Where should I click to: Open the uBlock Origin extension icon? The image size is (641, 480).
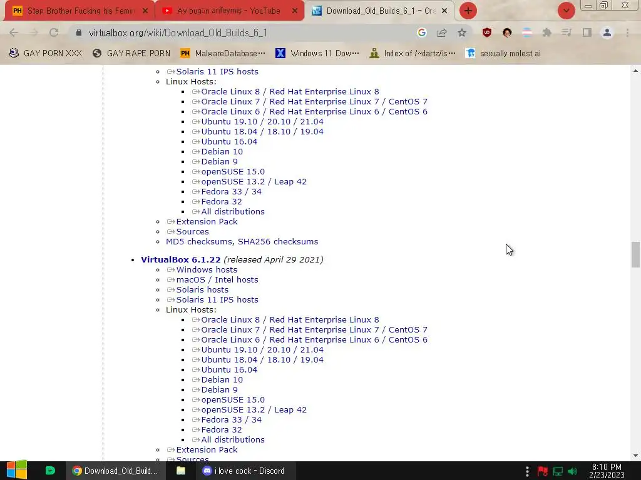487,32
